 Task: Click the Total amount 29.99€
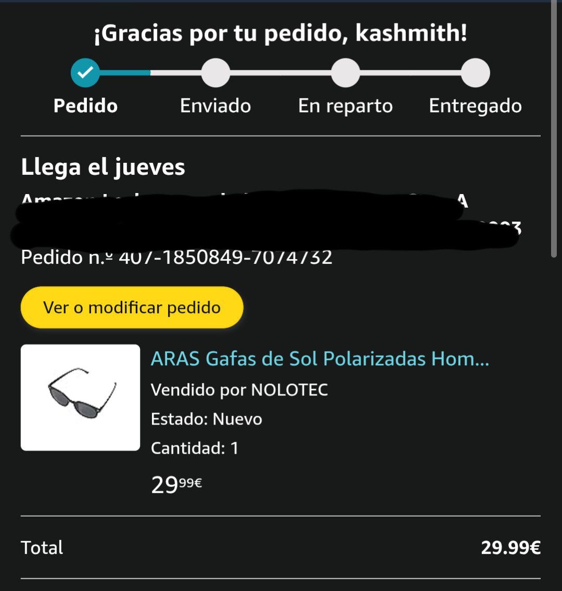[510, 548]
